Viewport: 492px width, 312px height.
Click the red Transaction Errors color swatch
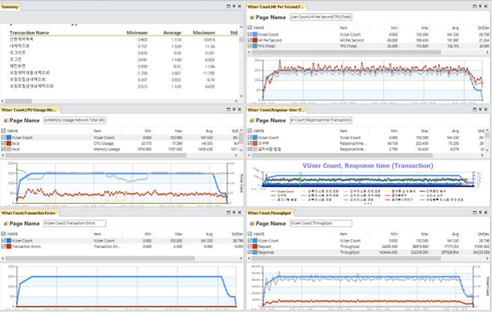(x=8, y=246)
